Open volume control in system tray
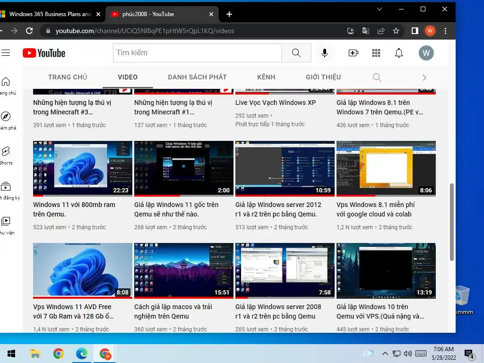 click(x=407, y=354)
